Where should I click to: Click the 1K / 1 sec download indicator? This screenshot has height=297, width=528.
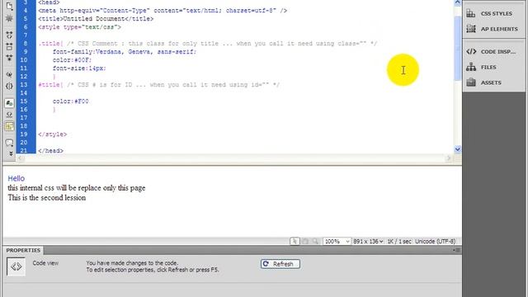click(x=399, y=242)
